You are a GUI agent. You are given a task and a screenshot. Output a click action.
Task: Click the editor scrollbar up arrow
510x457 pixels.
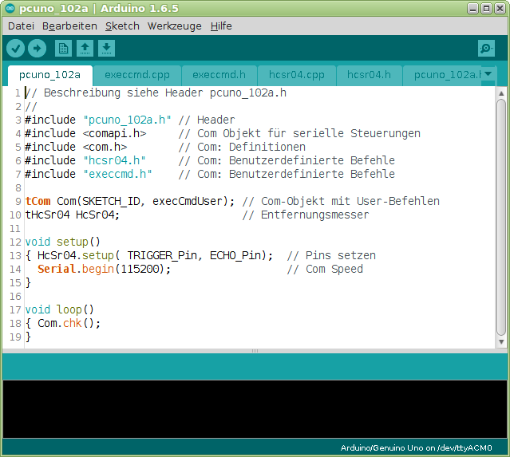tap(501, 93)
